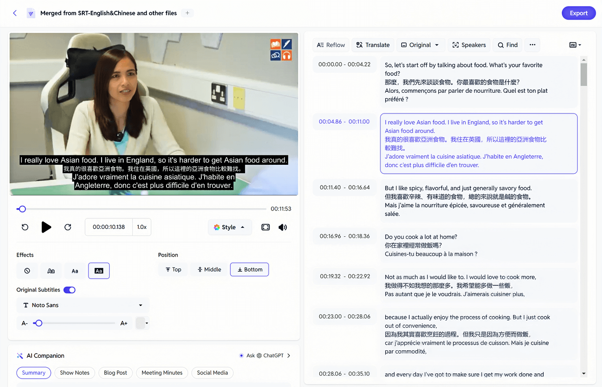Open the Noto Sans font dropdown
The image size is (602, 387).
[83, 305]
